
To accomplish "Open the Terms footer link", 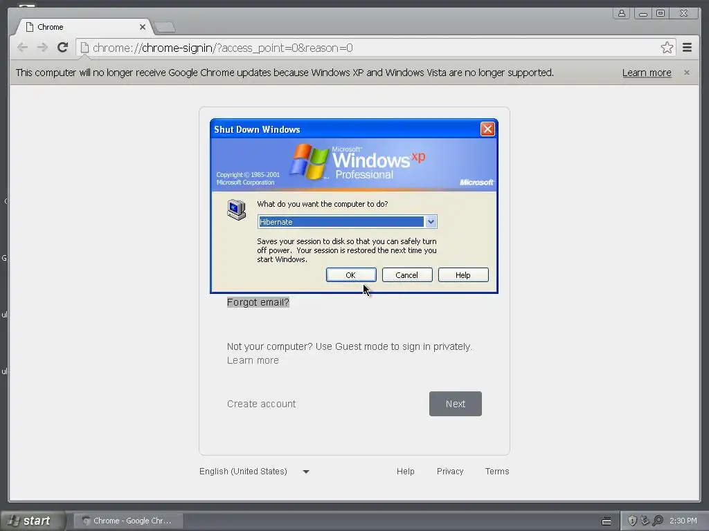I will coord(497,472).
